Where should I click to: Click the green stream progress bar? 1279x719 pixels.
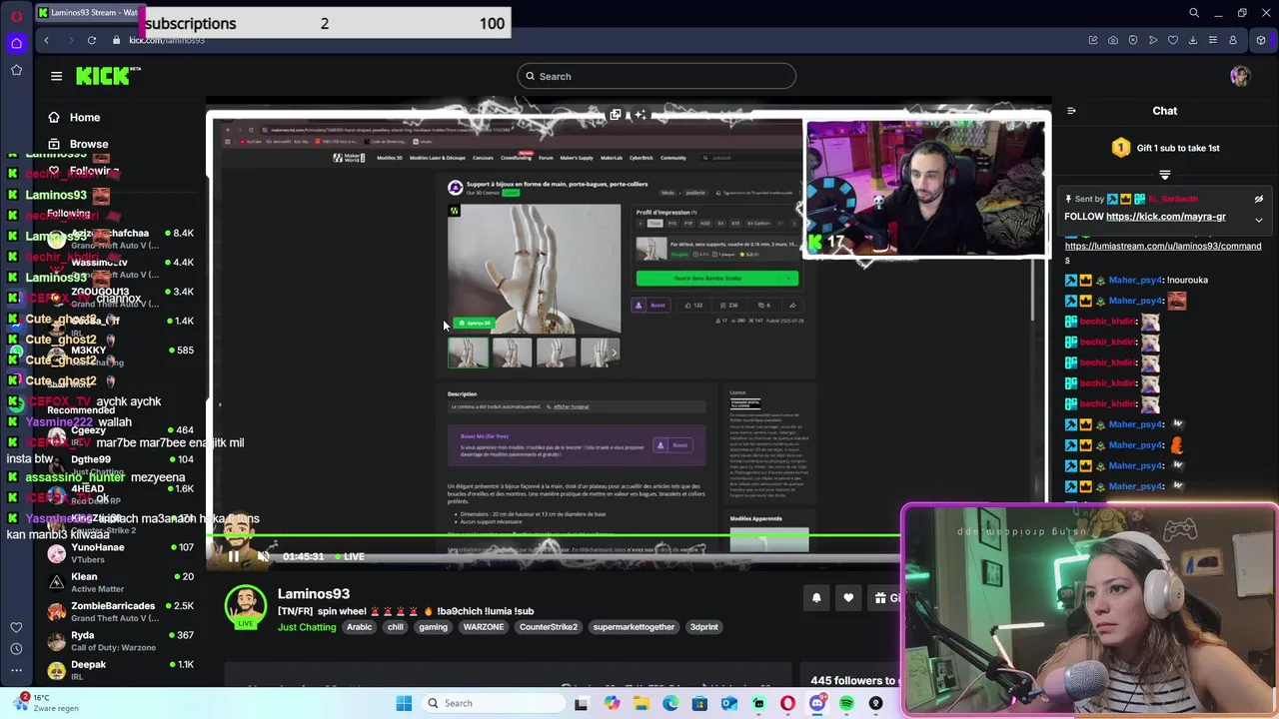(555, 535)
